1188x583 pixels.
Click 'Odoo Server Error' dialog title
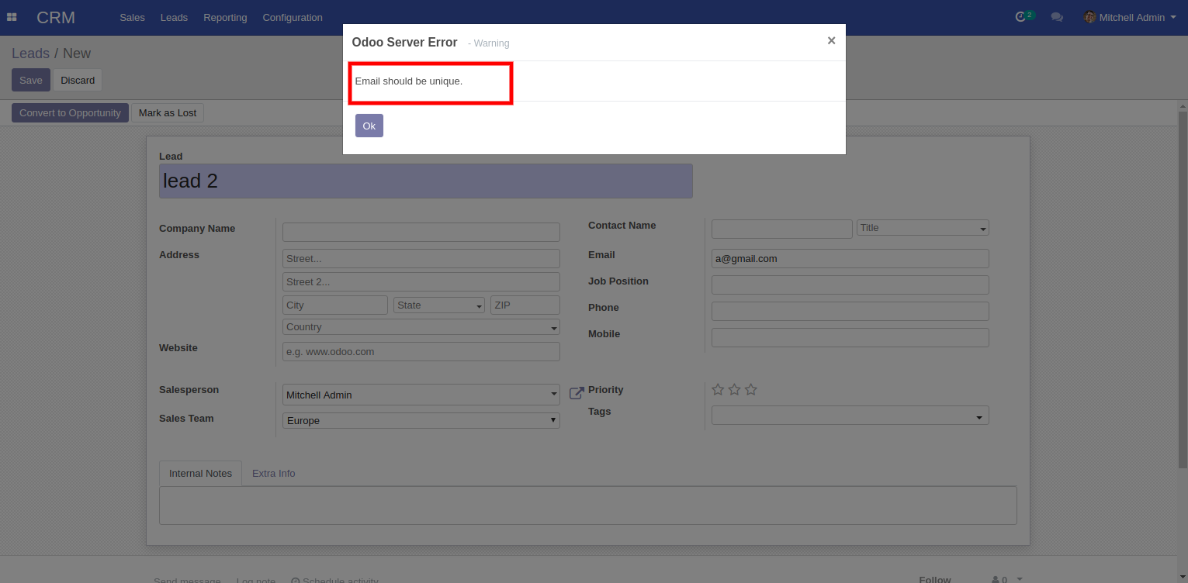(x=404, y=42)
